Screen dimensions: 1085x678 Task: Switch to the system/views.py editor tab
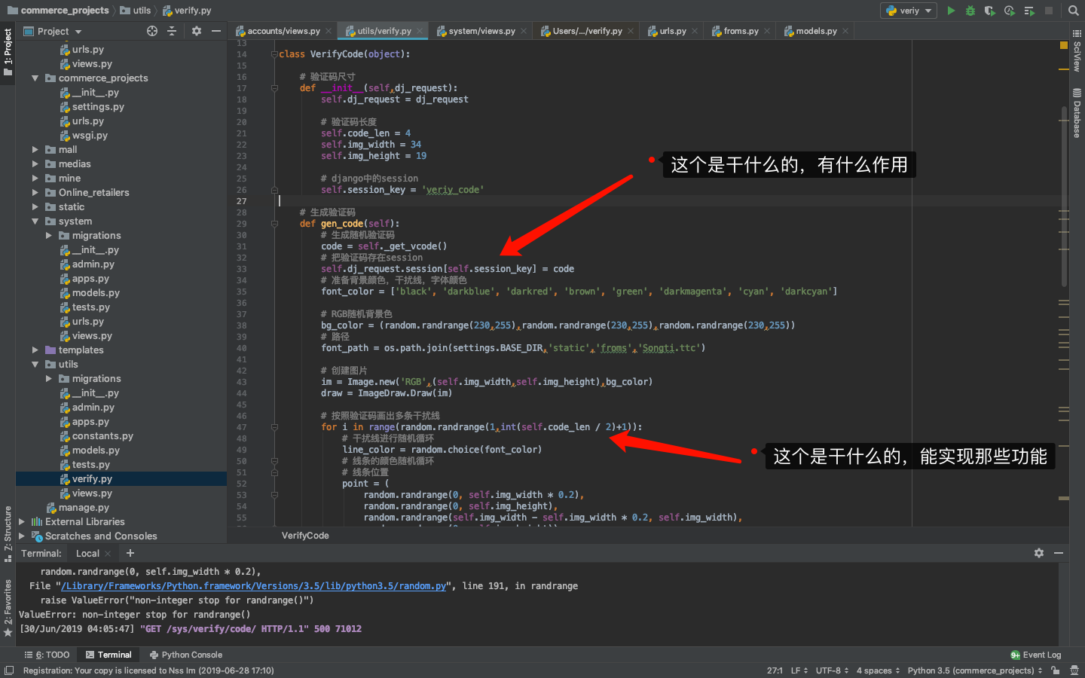click(481, 31)
